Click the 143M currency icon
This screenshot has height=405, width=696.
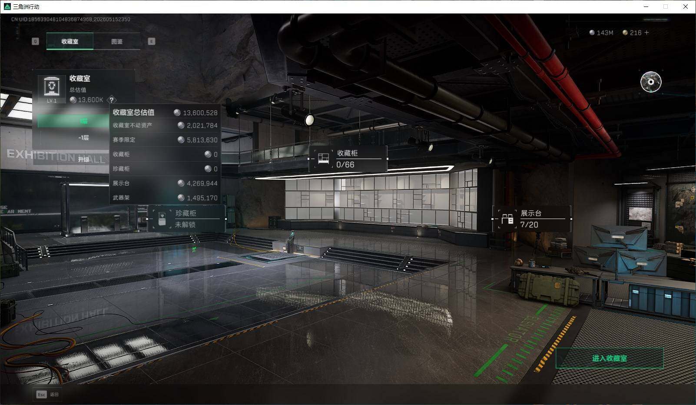[592, 33]
